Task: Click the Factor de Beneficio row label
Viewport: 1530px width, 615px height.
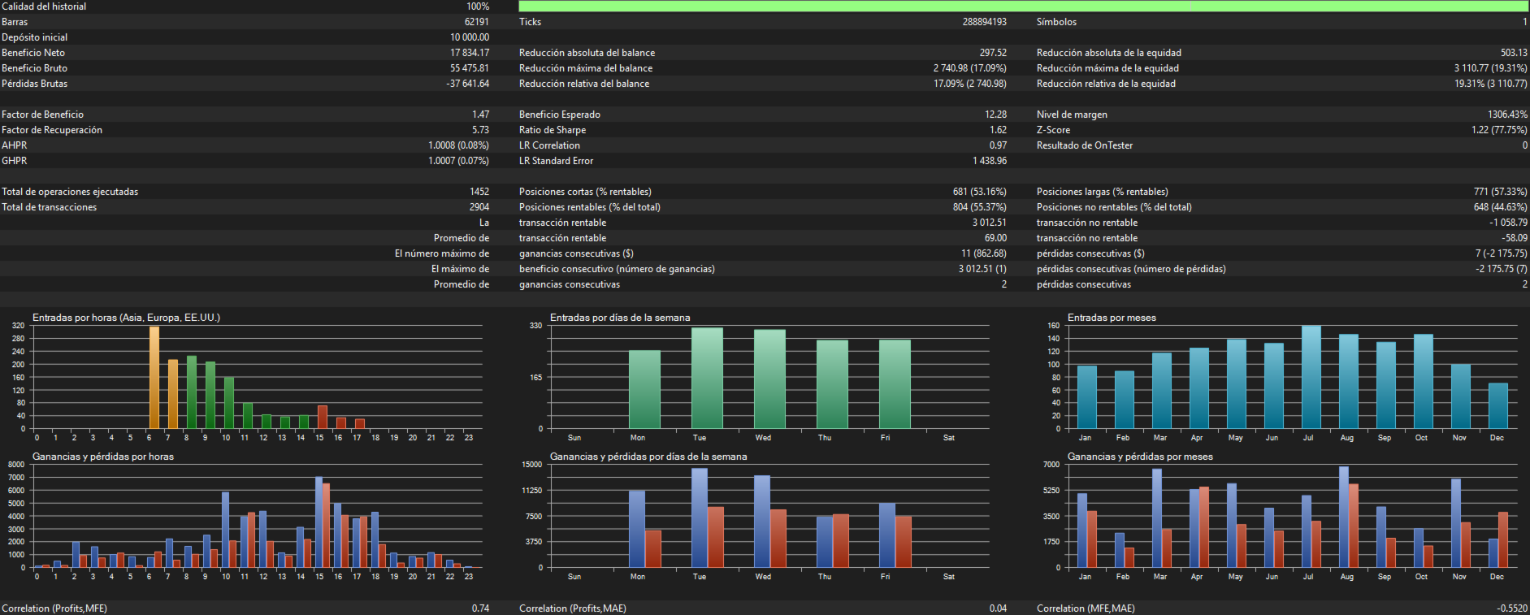Action: tap(42, 115)
